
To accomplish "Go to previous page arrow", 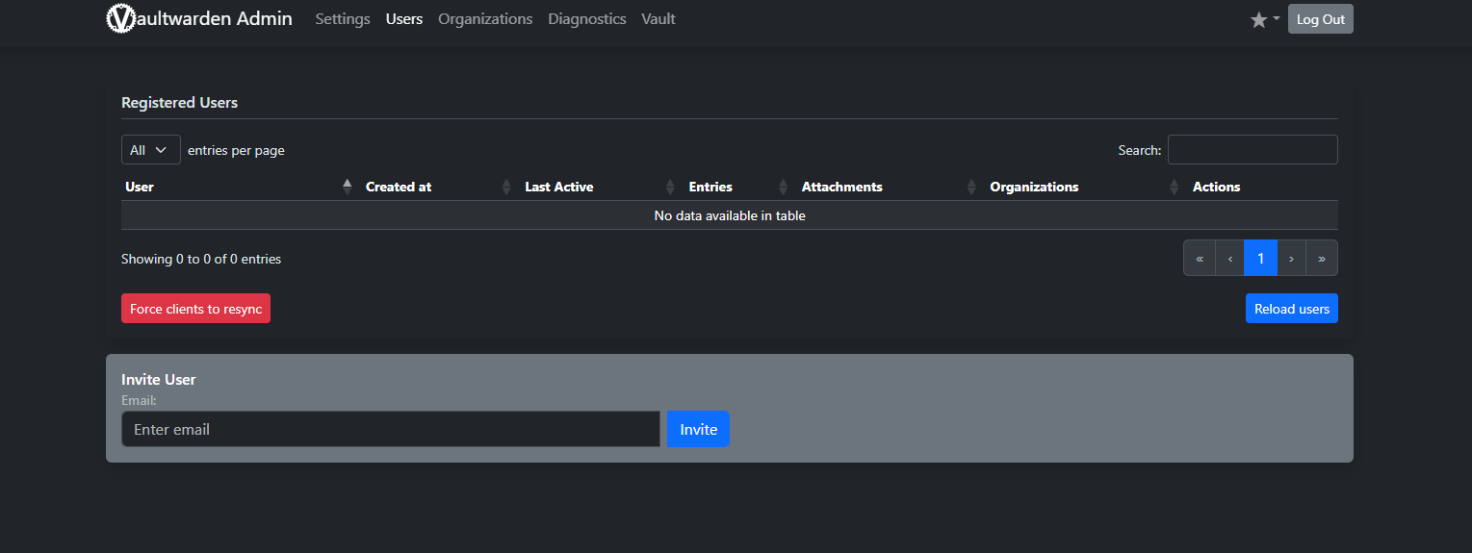I will 1229,258.
